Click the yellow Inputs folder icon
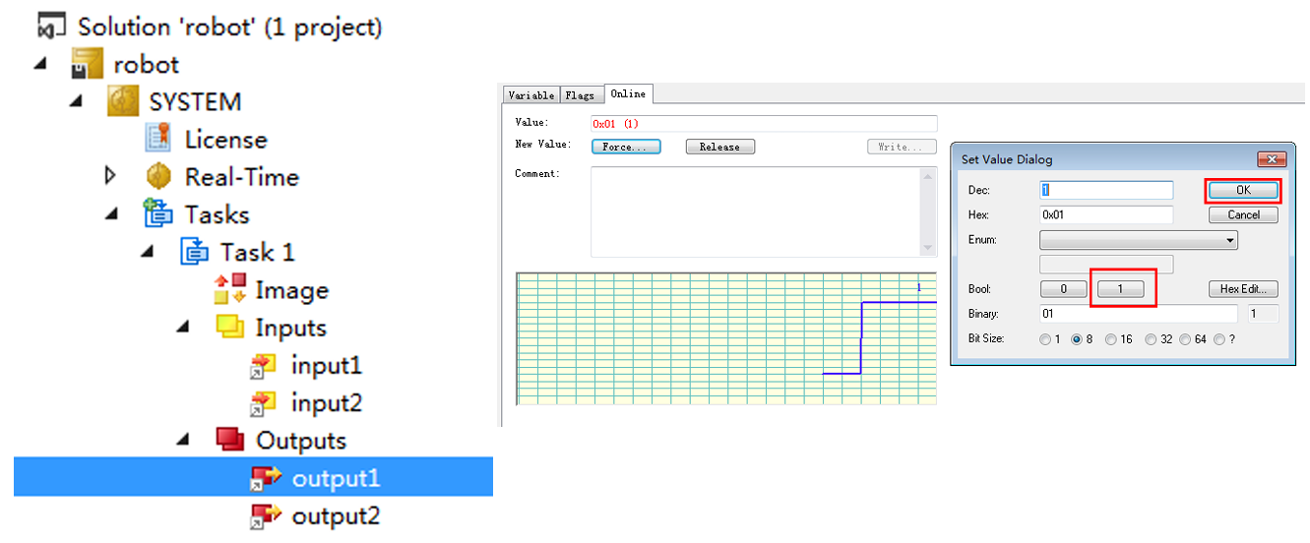The width and height of the screenshot is (1310, 543). 230,328
